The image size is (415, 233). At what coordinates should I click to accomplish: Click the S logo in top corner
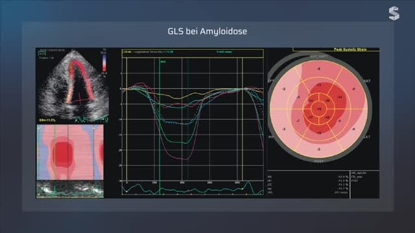[x=394, y=14]
